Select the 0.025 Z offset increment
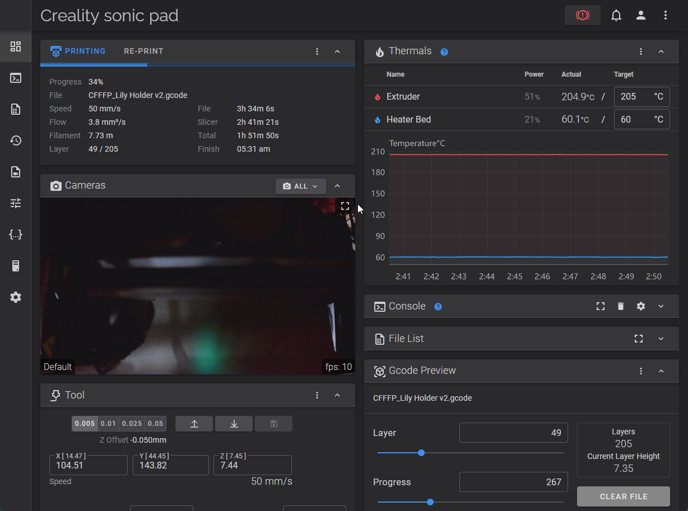The width and height of the screenshot is (688, 511). coord(132,424)
